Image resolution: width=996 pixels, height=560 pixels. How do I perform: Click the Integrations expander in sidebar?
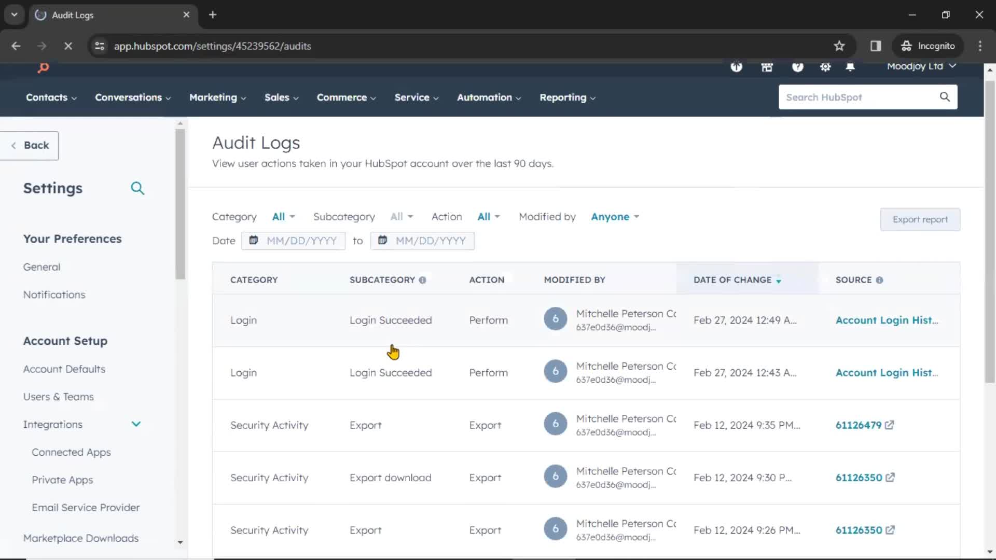(x=136, y=424)
